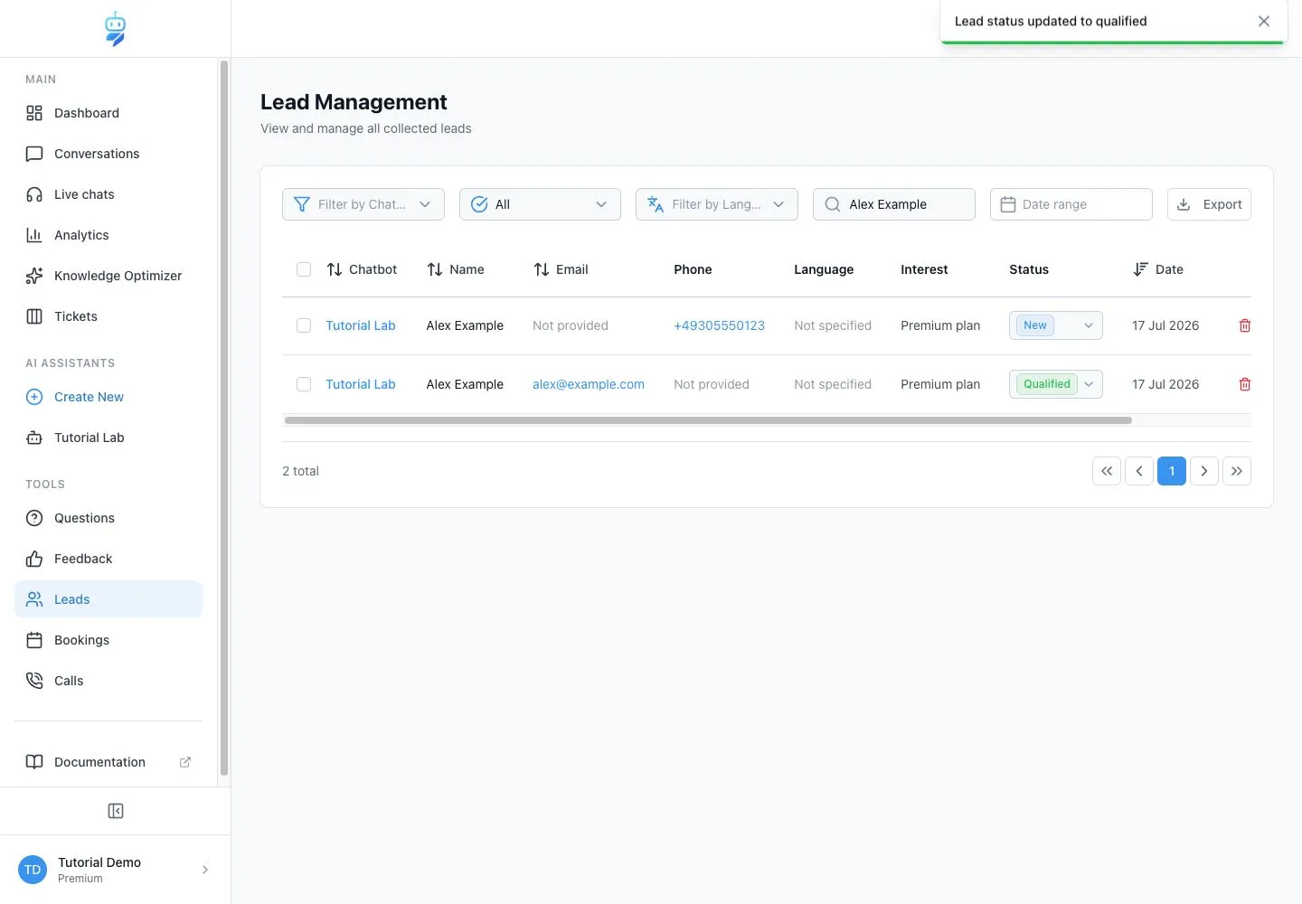The image size is (1302, 904).
Task: Click the Create New plus icon
Action: 34,397
